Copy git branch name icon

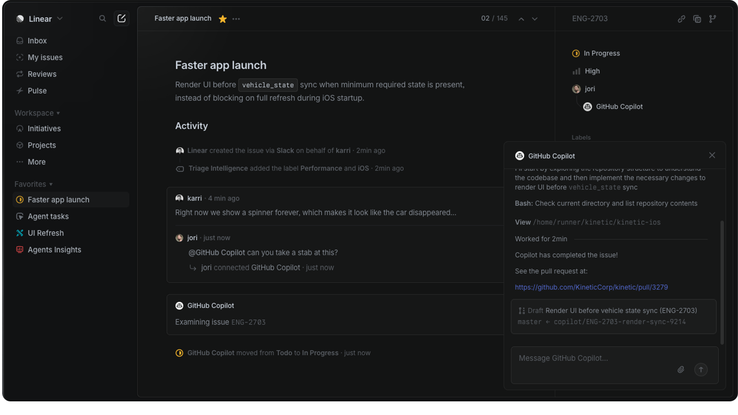712,19
